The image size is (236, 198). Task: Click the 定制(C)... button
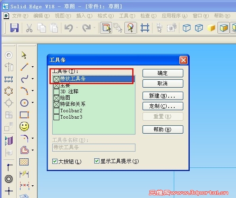point(163,106)
